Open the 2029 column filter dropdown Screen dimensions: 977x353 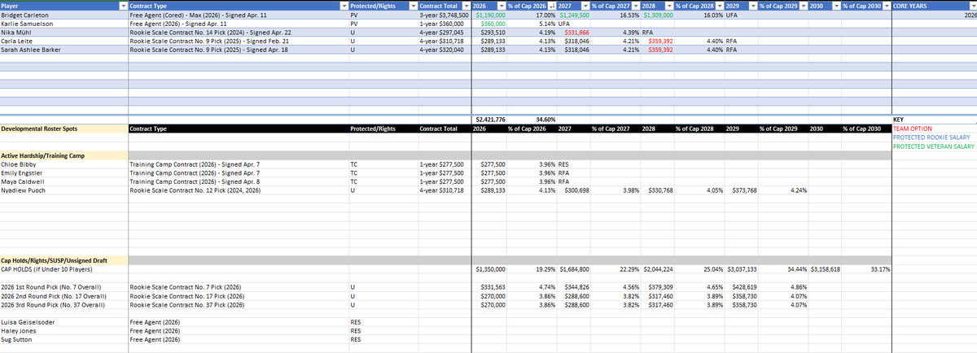pos(752,6)
